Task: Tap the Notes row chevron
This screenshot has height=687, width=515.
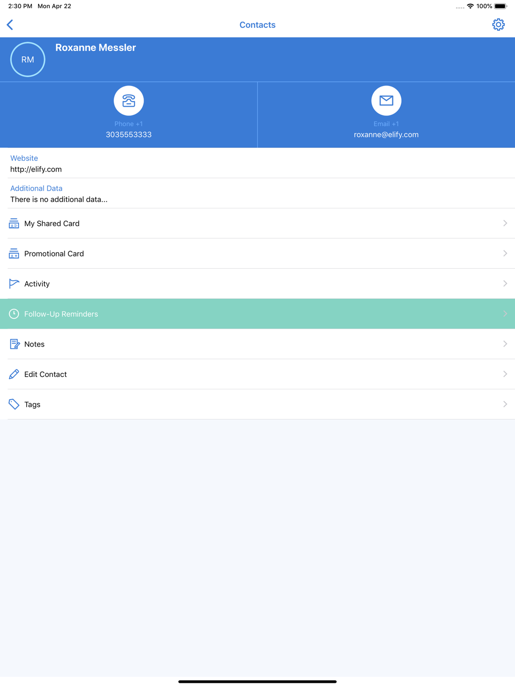Action: coord(505,344)
